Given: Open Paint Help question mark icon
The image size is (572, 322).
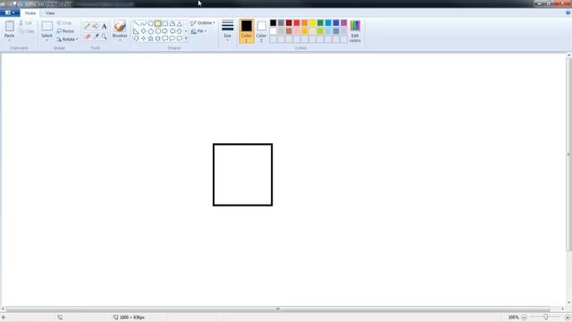Looking at the screenshot, I should (x=568, y=13).
